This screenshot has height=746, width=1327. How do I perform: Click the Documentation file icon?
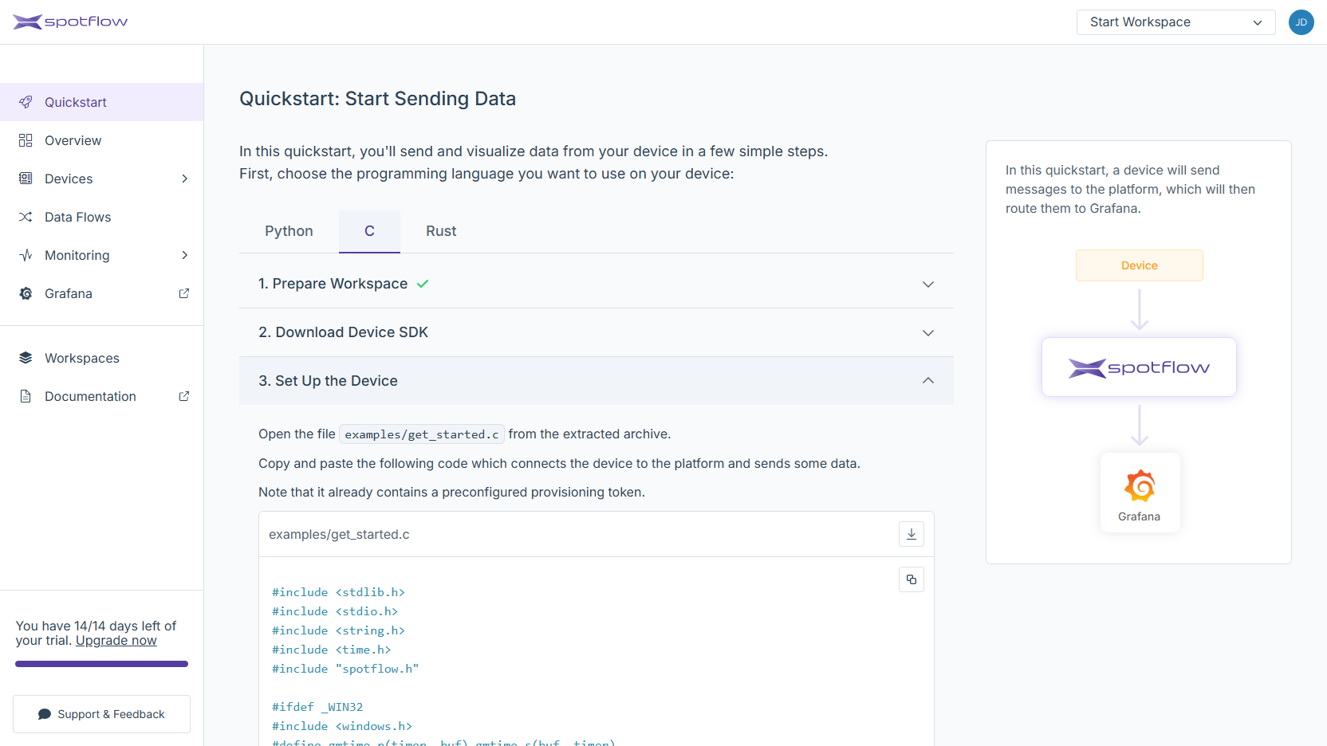click(x=26, y=396)
